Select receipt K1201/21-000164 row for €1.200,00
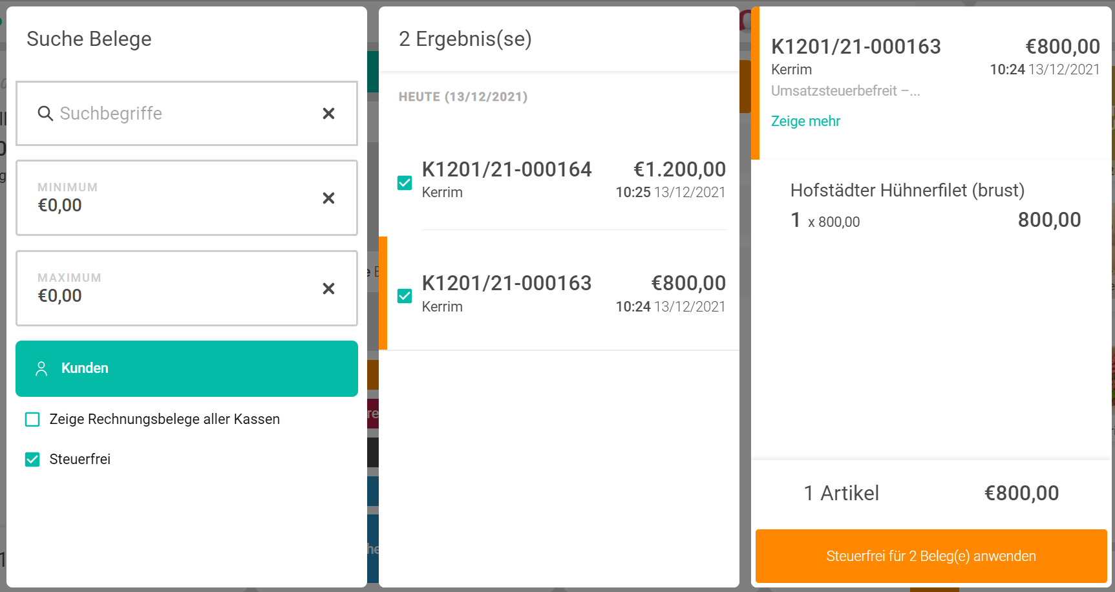Image resolution: width=1115 pixels, height=592 pixels. point(573,180)
